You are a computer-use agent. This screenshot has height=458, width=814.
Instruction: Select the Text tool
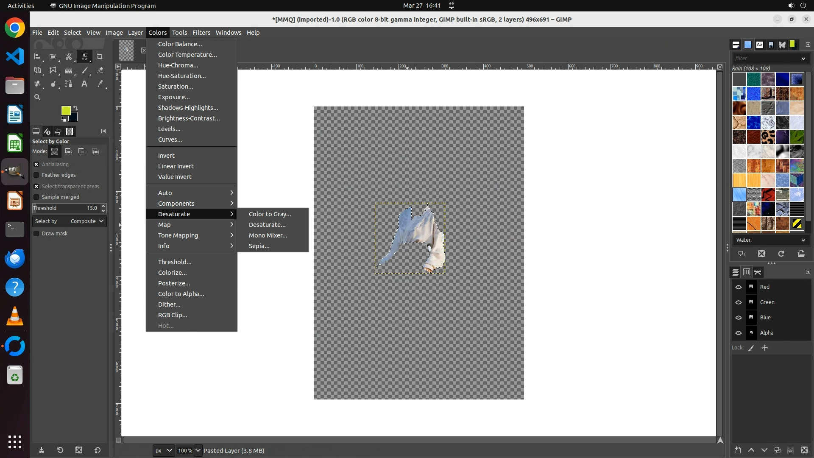coord(84,84)
